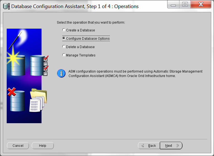
Task: Open Help for the assistant
Action: 43,145
